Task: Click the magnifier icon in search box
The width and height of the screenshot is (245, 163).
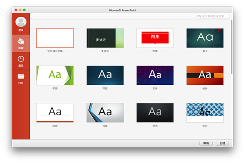Action: tap(200, 16)
